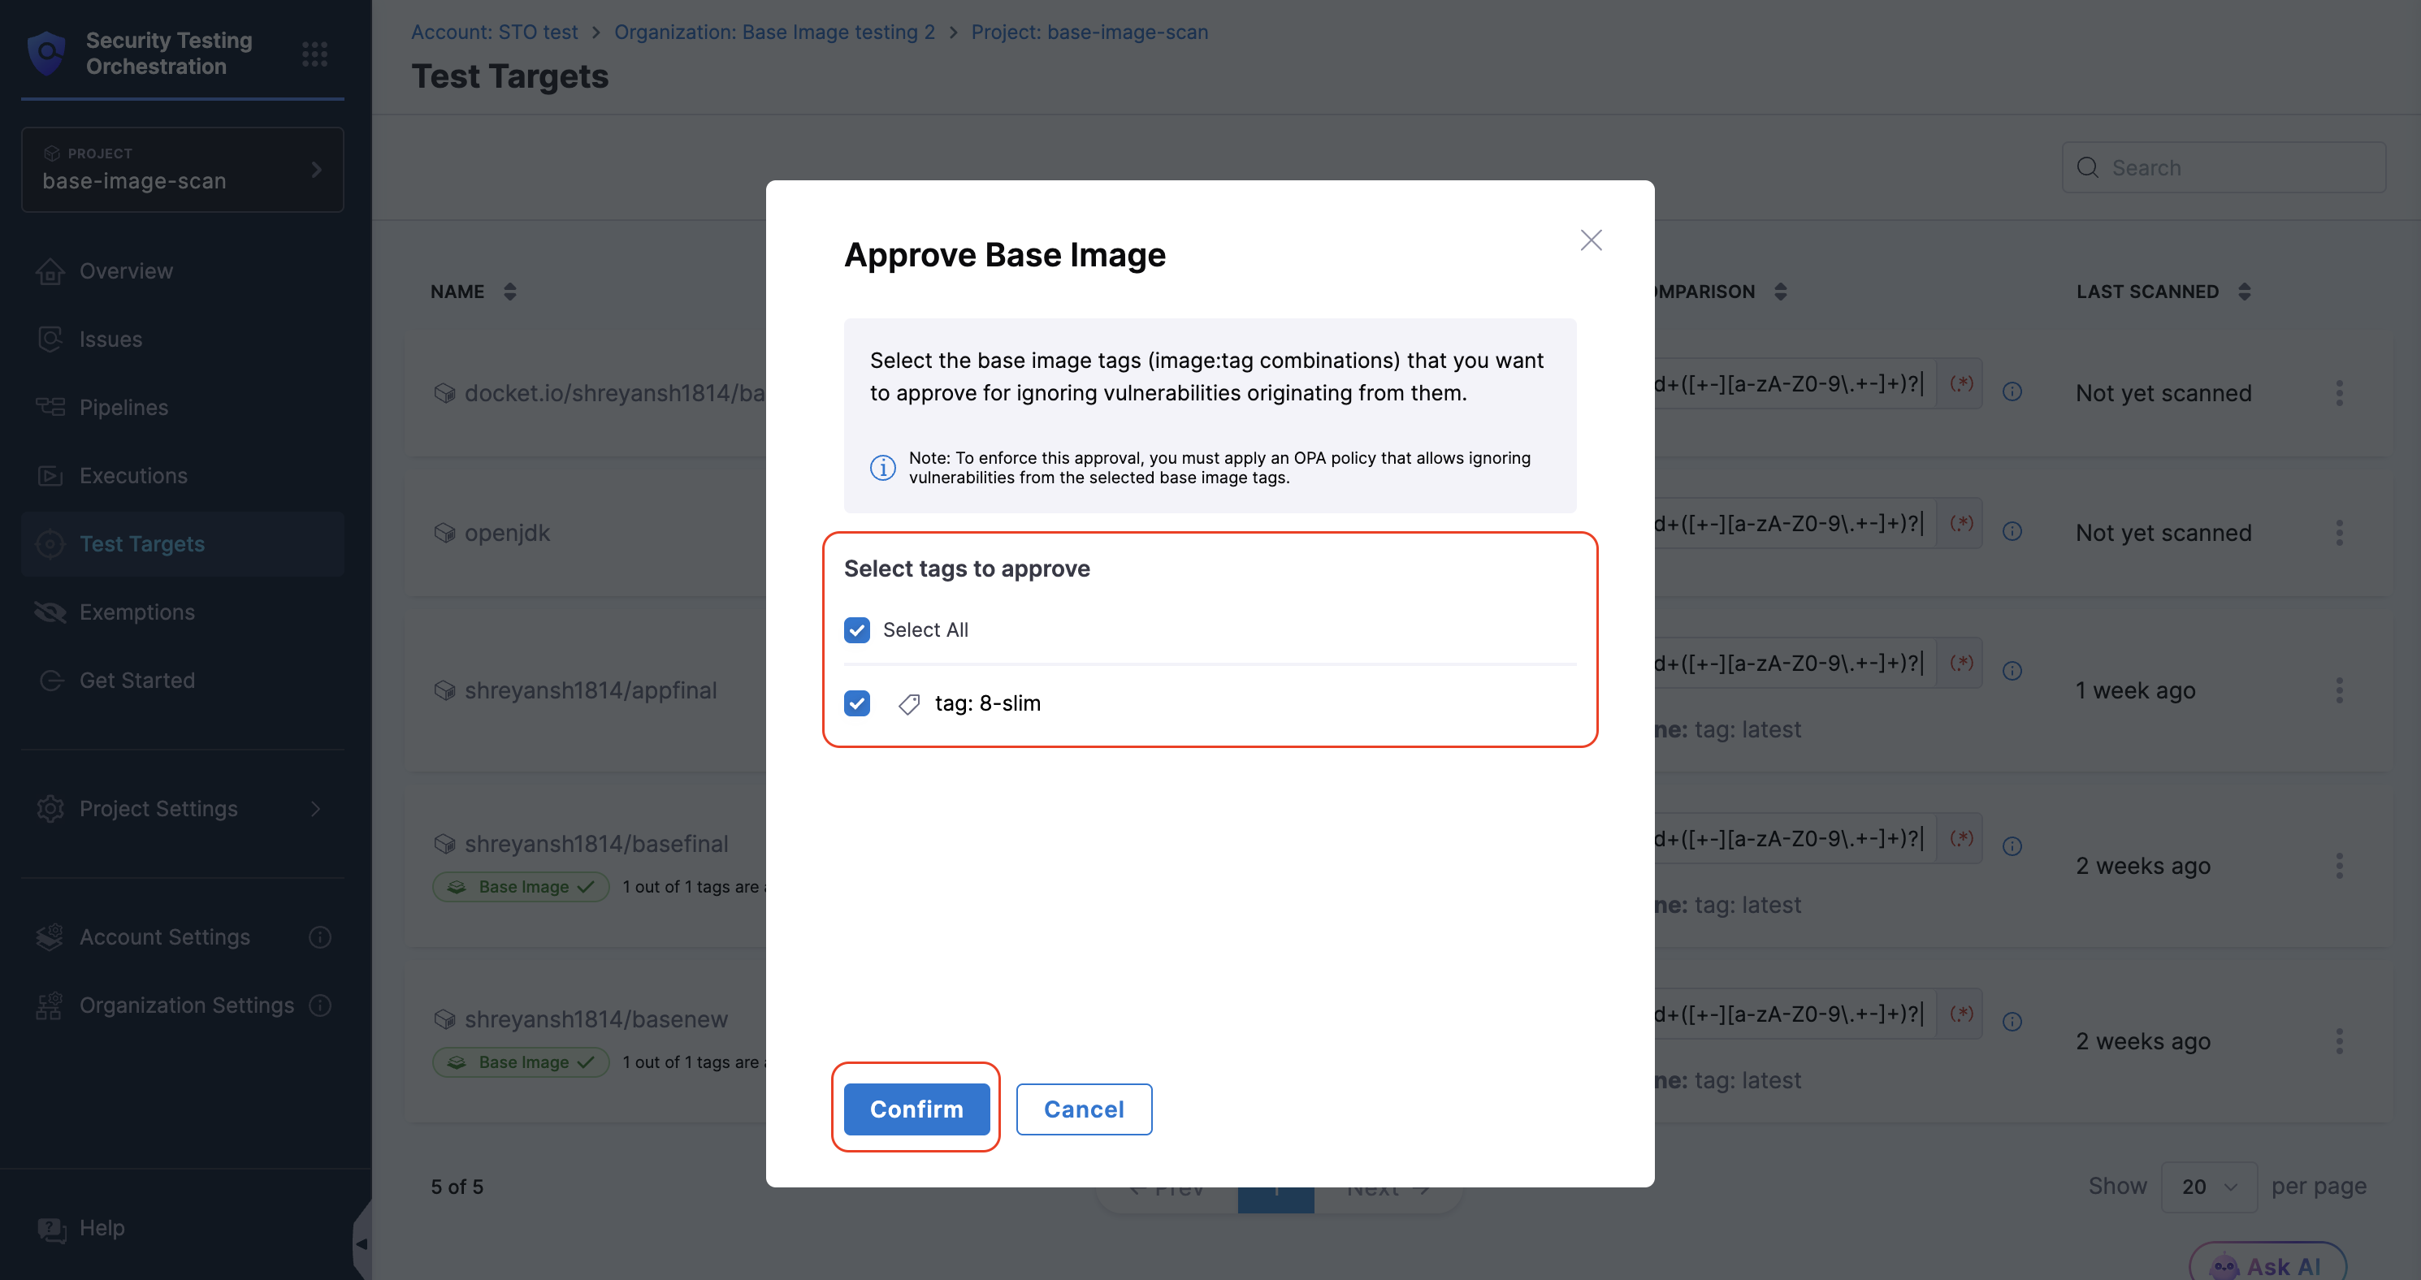The image size is (2421, 1280).
Task: Close the Approve Base Image dialog
Action: coord(1590,240)
